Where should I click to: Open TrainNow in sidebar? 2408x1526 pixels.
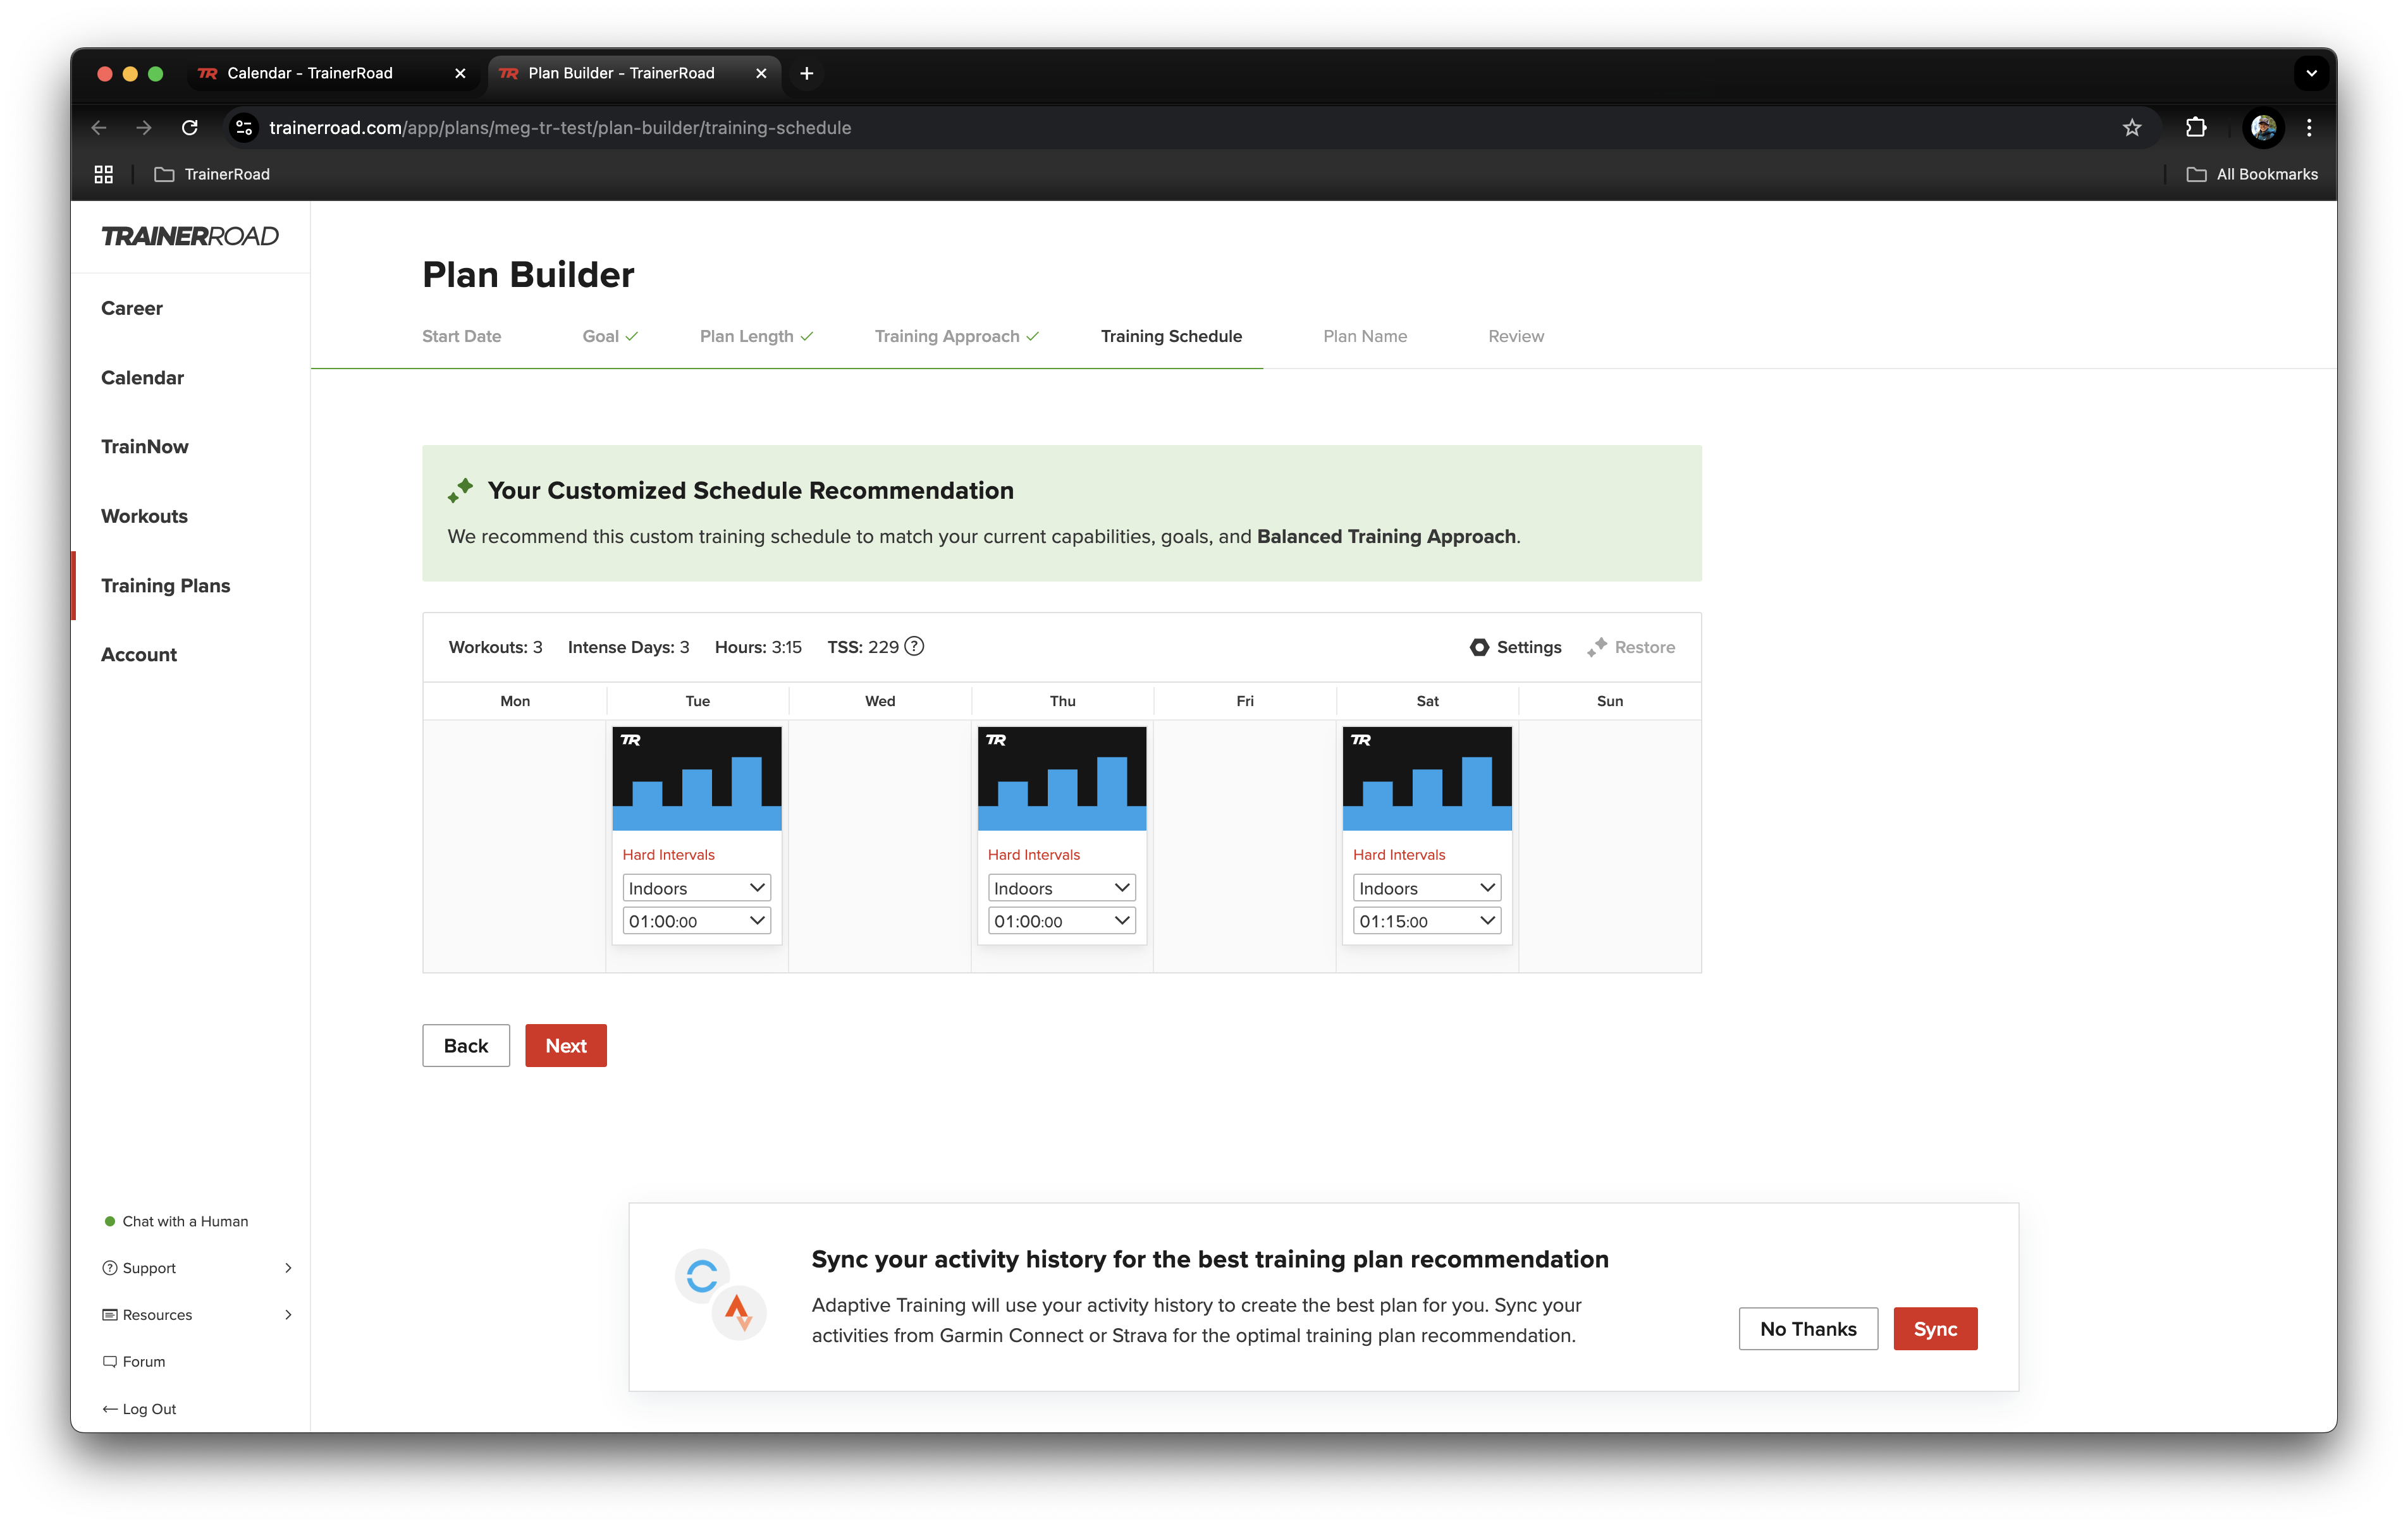(145, 447)
